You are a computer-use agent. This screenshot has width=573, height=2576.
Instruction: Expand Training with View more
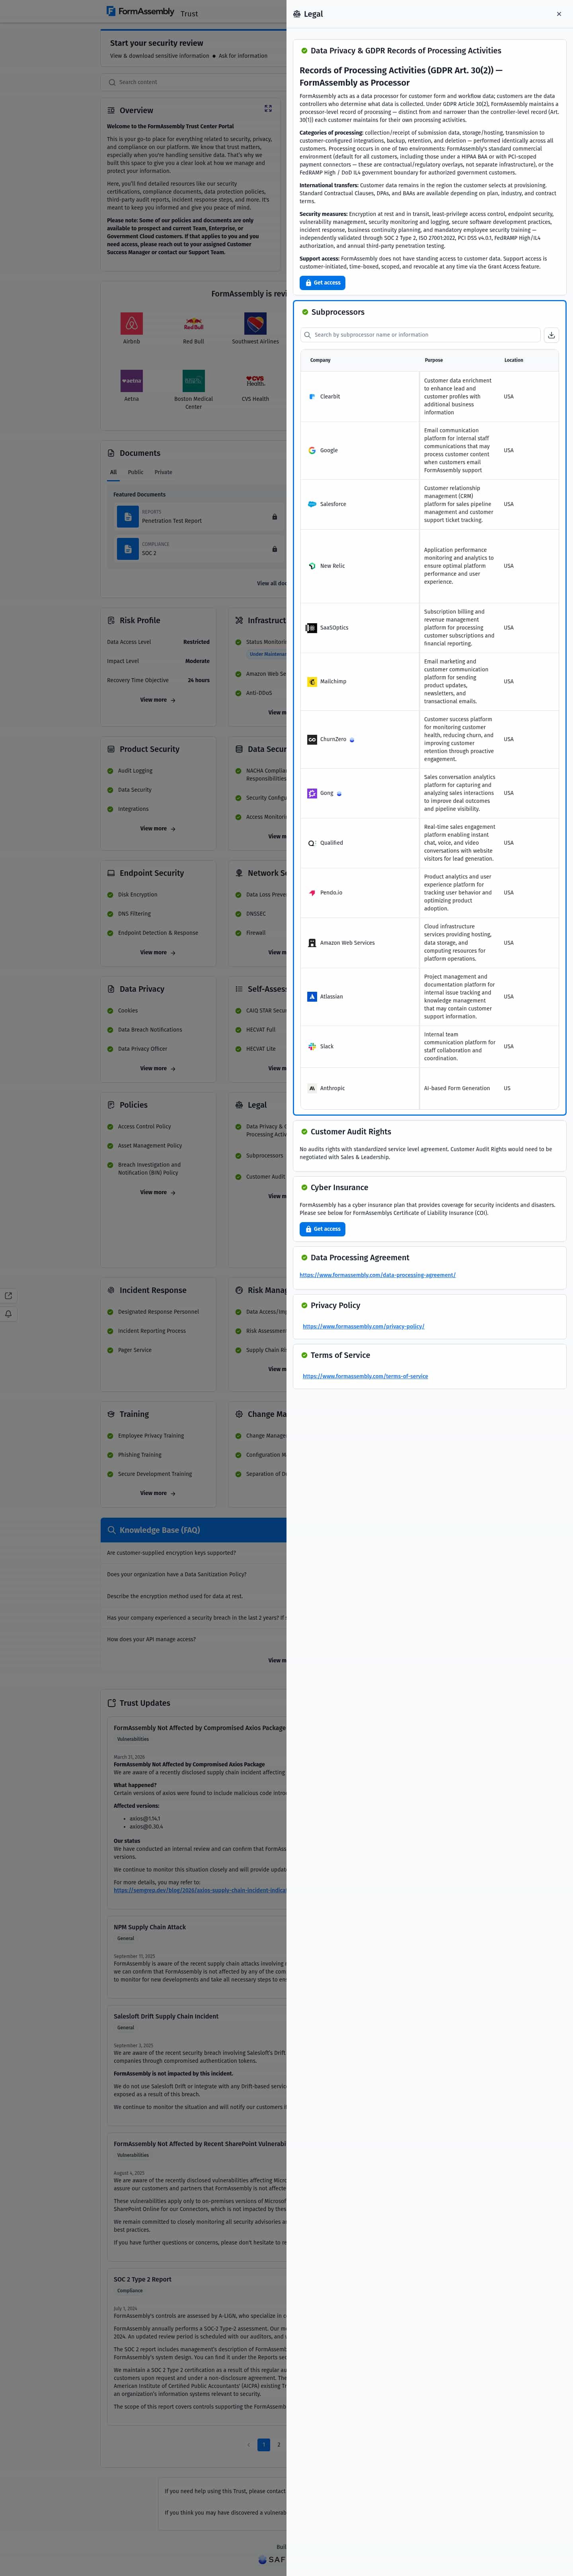click(x=158, y=1494)
